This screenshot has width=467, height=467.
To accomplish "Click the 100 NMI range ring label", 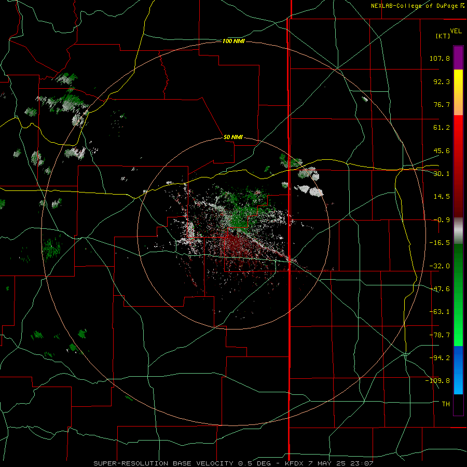I will coord(233,41).
